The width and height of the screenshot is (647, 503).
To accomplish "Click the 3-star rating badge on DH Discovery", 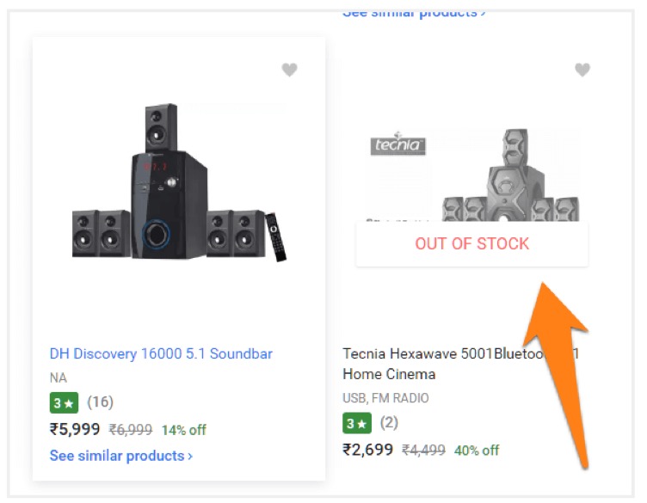I will (64, 402).
